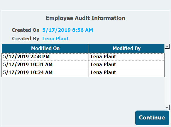Click the Employee Audit Information title
This screenshot has height=127, width=171.
pos(85,18)
